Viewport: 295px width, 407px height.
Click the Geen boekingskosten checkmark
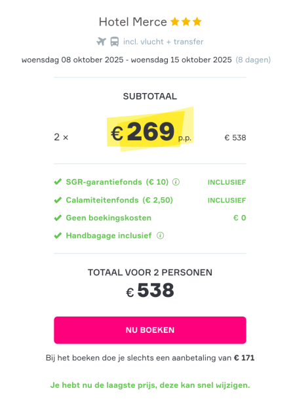click(58, 218)
